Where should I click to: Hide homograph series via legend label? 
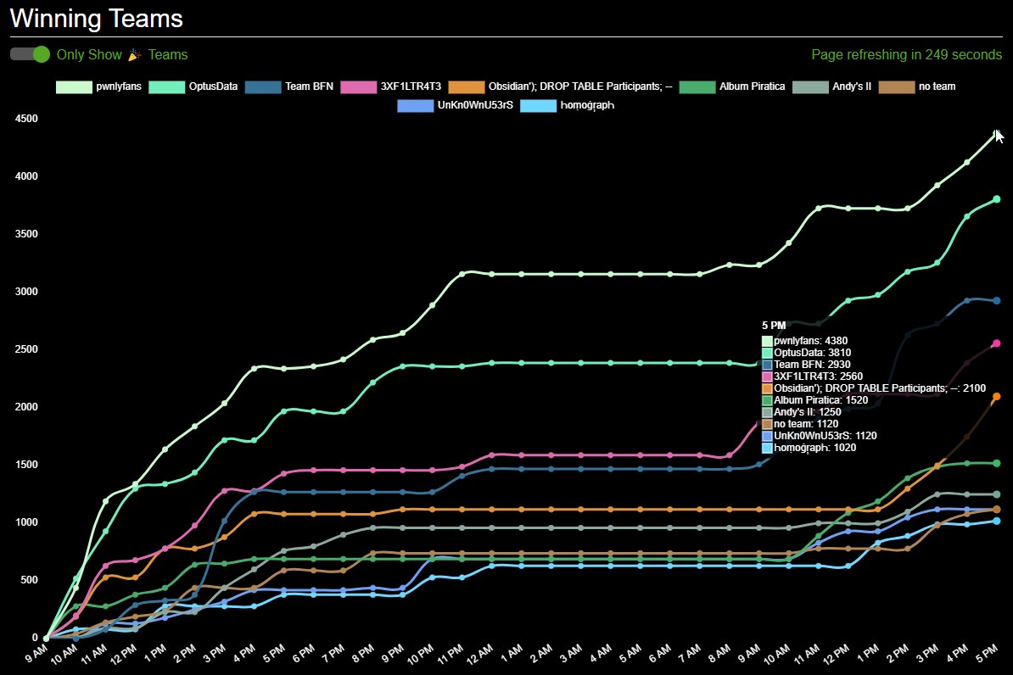(587, 105)
